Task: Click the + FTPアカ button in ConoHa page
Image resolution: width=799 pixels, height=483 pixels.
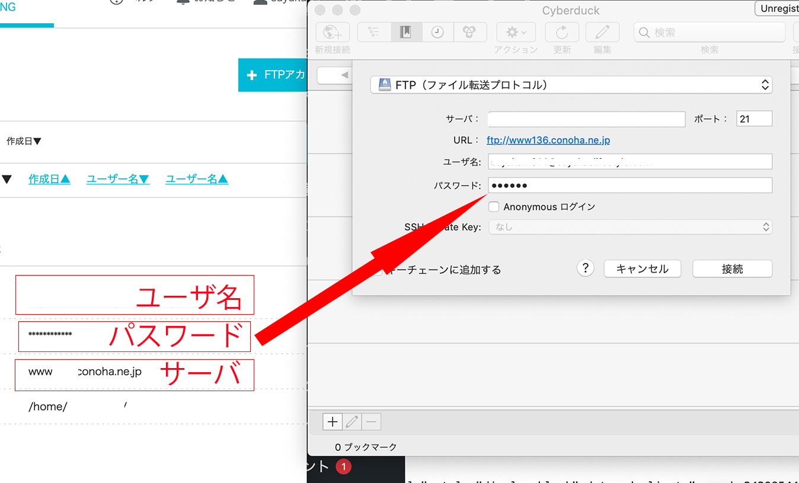Action: click(x=273, y=75)
